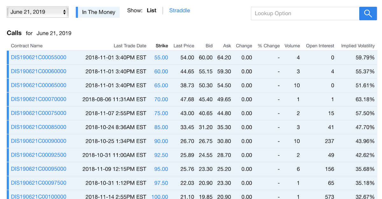Open contract DIS190621C00065000
The width and height of the screenshot is (382, 199).
pos(39,85)
